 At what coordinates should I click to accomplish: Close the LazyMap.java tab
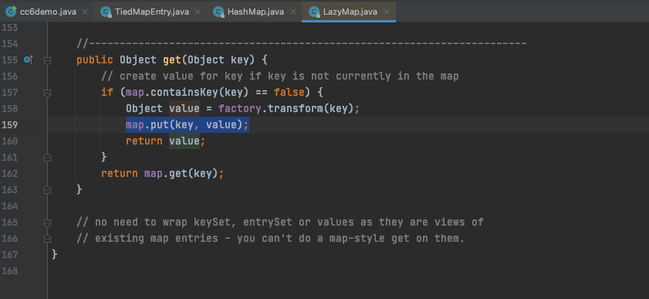click(386, 12)
